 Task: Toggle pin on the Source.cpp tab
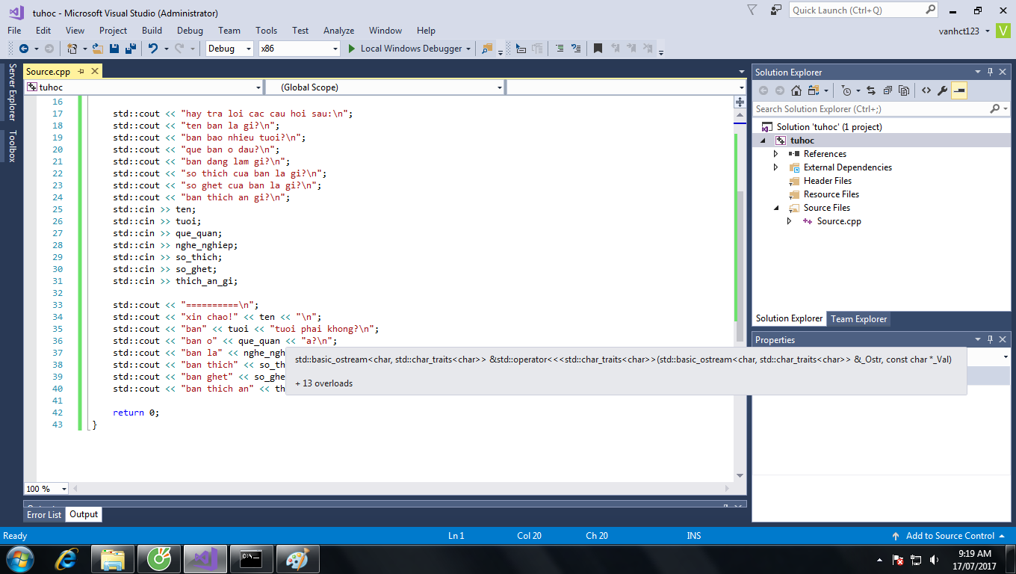tap(81, 72)
